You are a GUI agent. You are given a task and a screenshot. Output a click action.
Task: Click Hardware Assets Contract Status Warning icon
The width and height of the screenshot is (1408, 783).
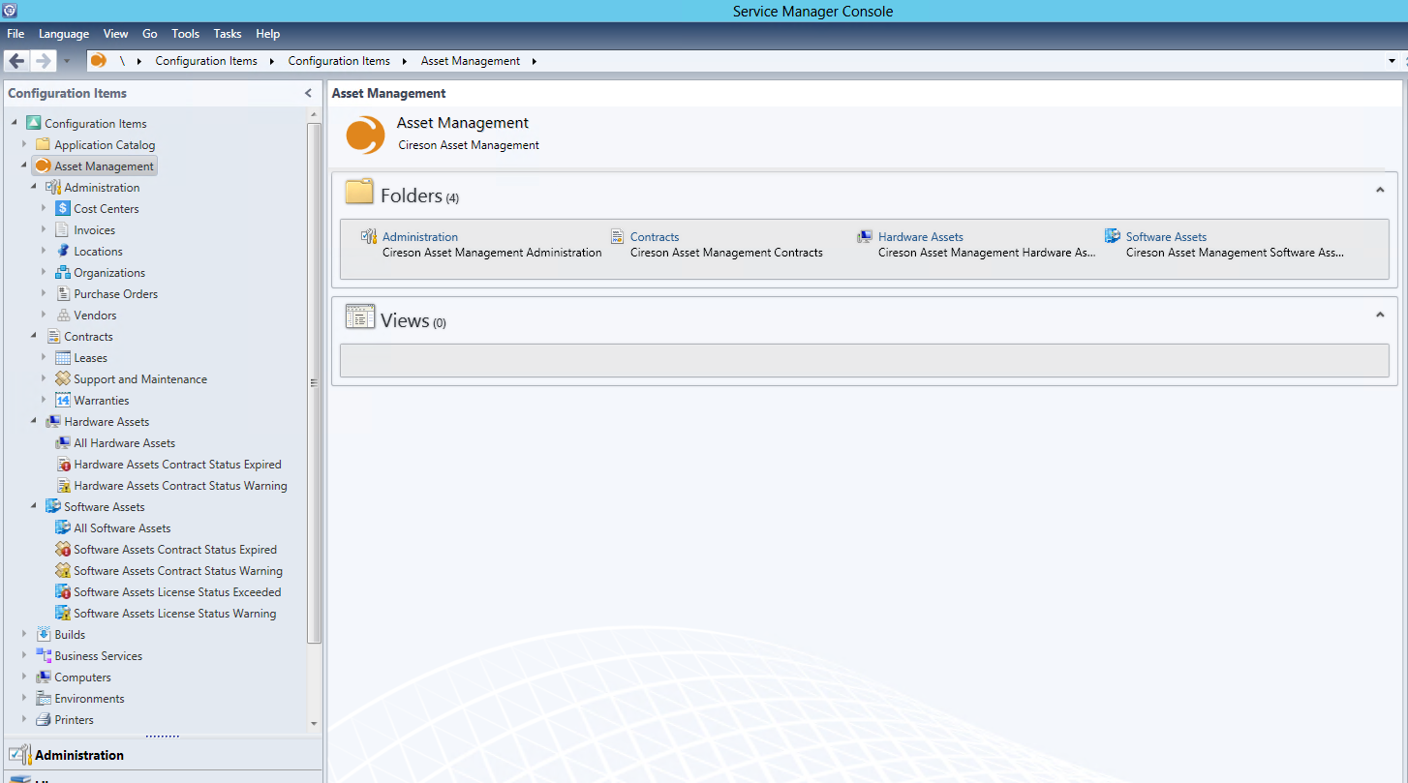coord(63,485)
